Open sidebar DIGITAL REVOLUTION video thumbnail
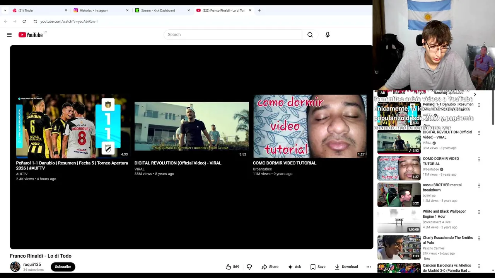 pos(399,142)
